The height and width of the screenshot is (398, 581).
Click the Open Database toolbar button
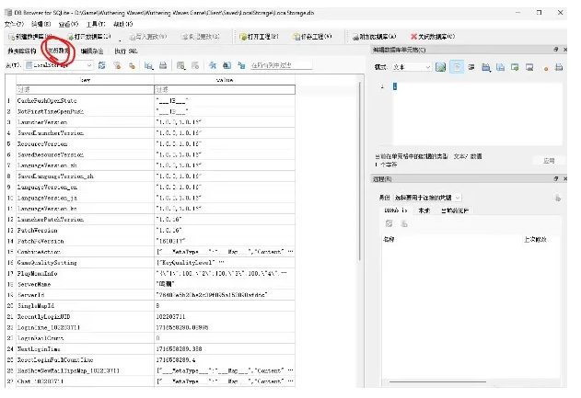(89, 37)
